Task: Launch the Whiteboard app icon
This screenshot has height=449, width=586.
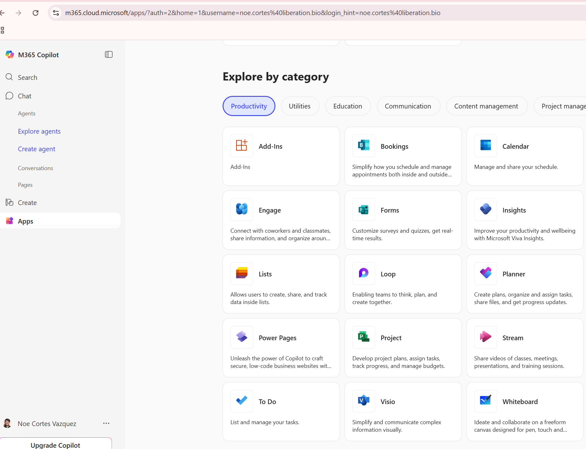Action: coord(485,401)
